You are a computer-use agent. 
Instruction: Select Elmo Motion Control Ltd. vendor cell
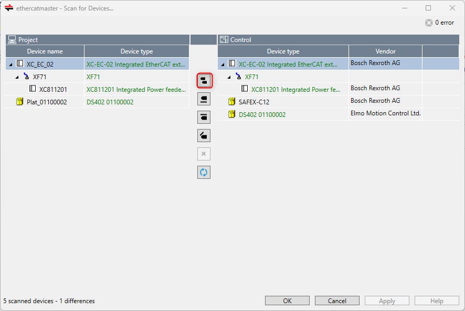coord(385,113)
